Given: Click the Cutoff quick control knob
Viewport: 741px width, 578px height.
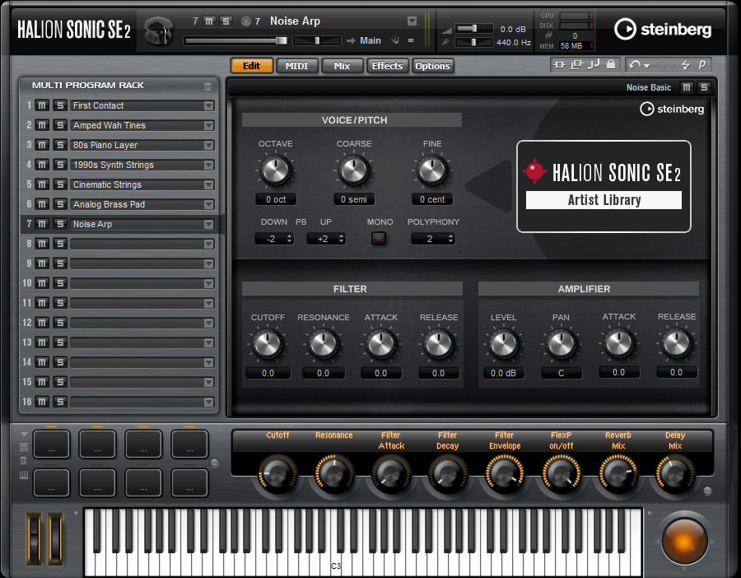Looking at the screenshot, I should click(277, 474).
